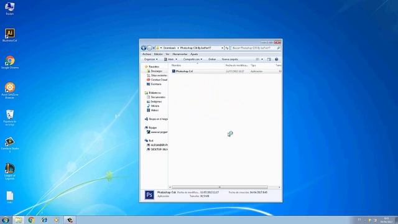Select Escritorio in the navigation pane

154,84
